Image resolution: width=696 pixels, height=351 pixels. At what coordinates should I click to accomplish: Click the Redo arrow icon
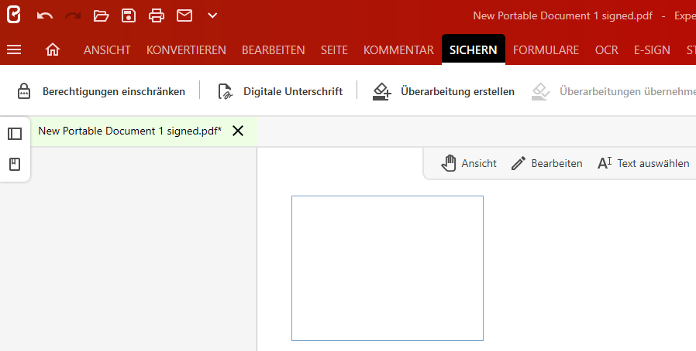click(x=73, y=15)
